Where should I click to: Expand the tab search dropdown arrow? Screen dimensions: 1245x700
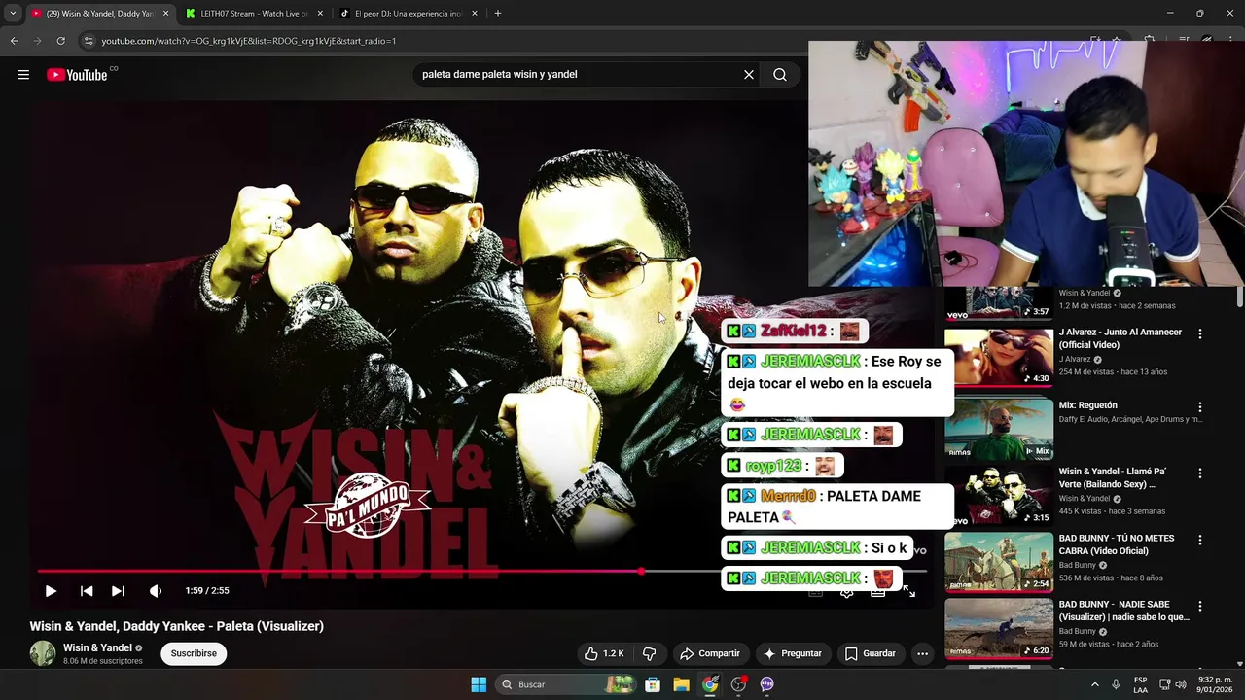click(x=13, y=14)
